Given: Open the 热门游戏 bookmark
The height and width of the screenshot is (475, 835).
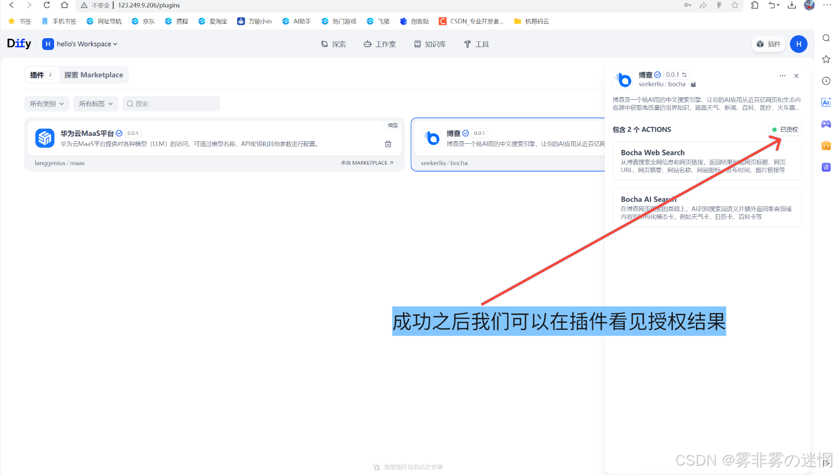Looking at the screenshot, I should point(339,21).
